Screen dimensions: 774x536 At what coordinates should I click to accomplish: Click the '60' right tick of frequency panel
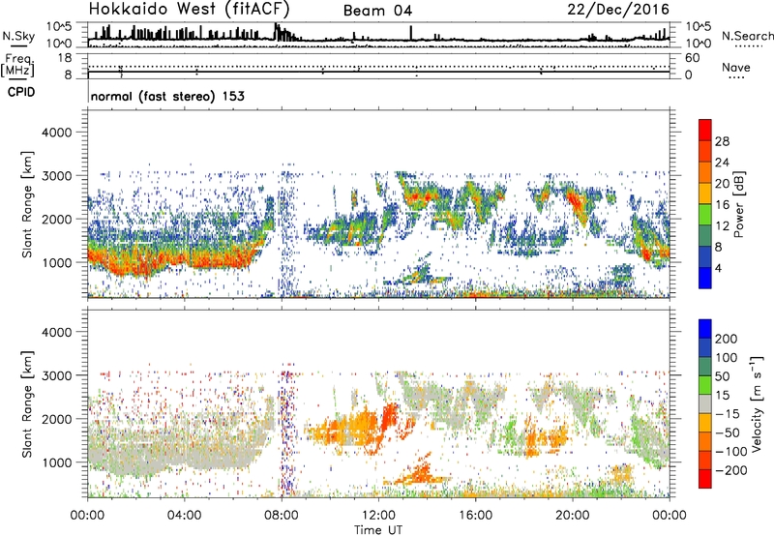(692, 58)
